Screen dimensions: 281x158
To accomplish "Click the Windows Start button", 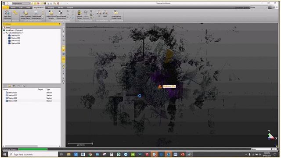I will click(5, 154).
